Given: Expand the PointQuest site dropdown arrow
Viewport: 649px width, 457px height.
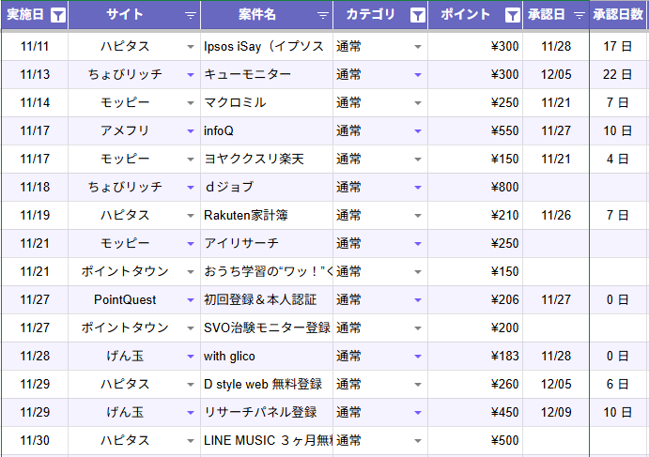Looking at the screenshot, I should click(191, 300).
